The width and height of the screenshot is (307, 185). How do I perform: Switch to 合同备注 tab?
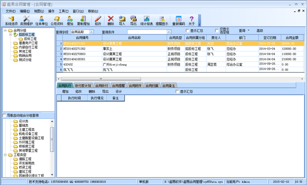pyautogui.click(x=168, y=86)
